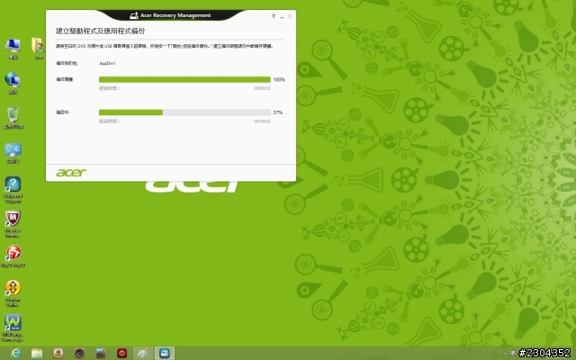Click the Acer Recovery Management title
Viewport: 576px width, 360px height.
pyautogui.click(x=175, y=15)
